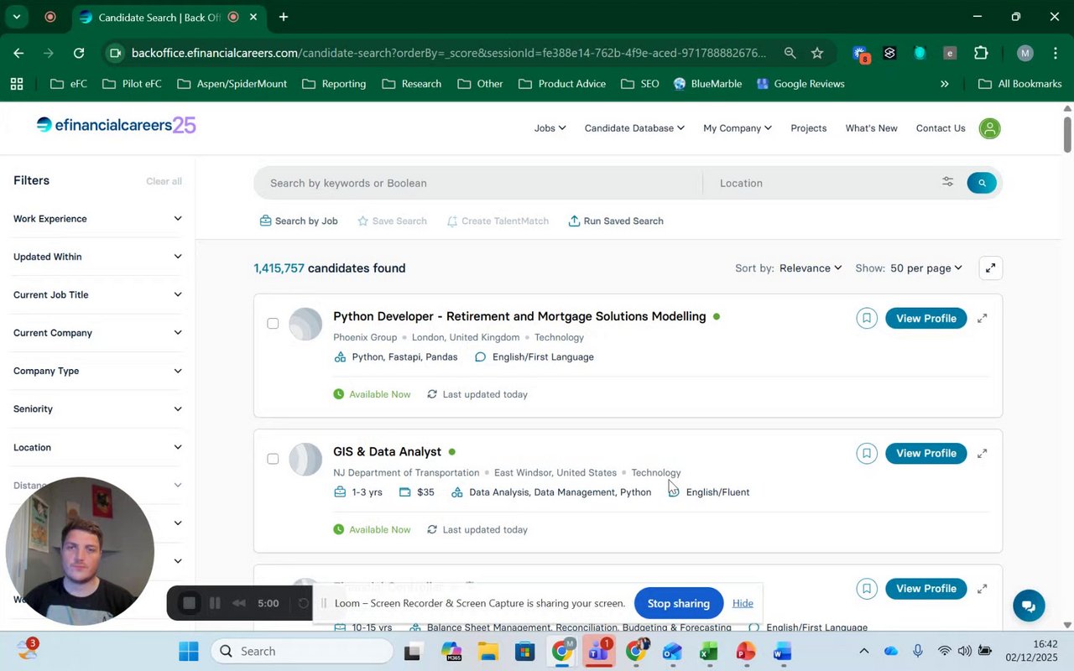The image size is (1074, 671).
Task: Show more bookmarks overflow chevron
Action: [944, 84]
